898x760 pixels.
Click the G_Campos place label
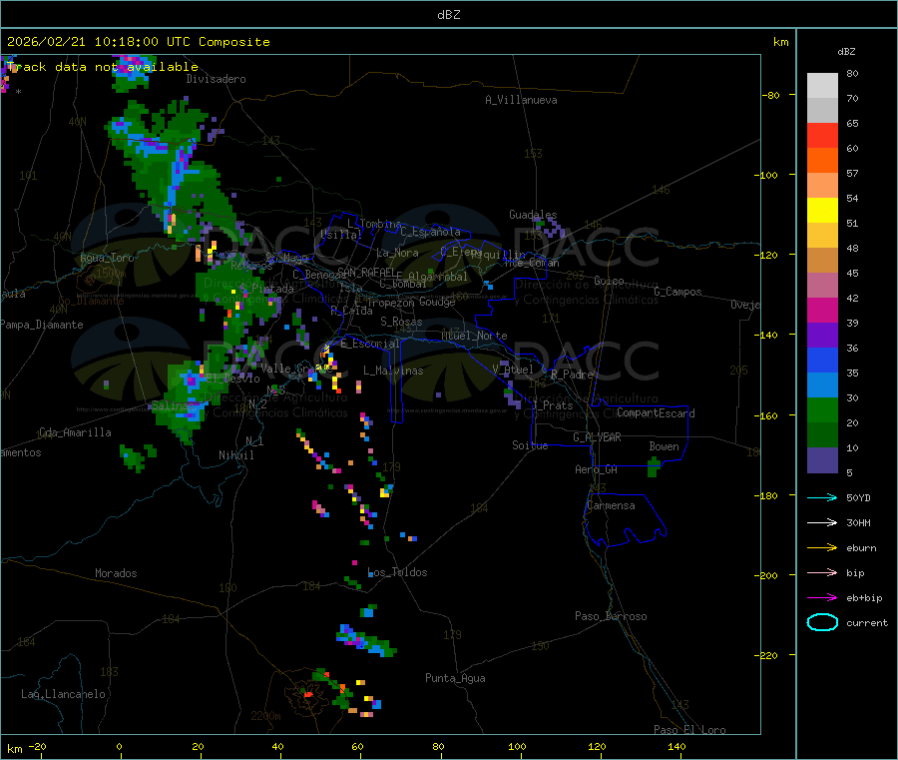[677, 292]
